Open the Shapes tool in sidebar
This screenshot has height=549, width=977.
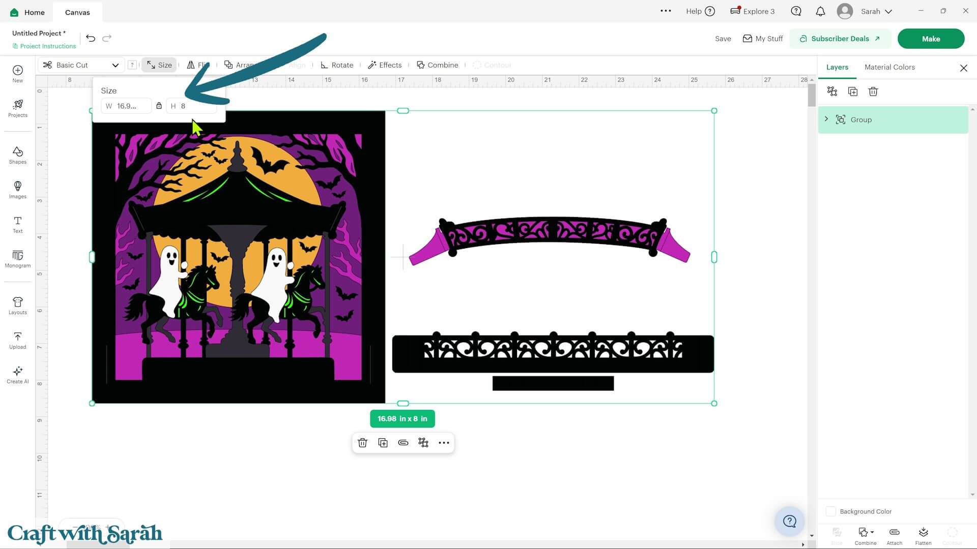coord(17,156)
